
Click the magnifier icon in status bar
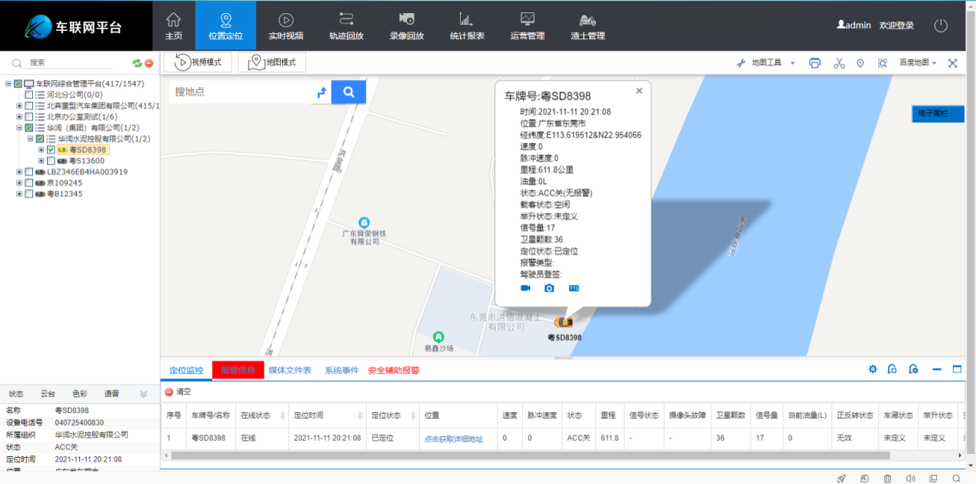[x=956, y=478]
